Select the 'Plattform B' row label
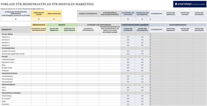Viewport: 207px width, 106px height. click(x=6, y=40)
